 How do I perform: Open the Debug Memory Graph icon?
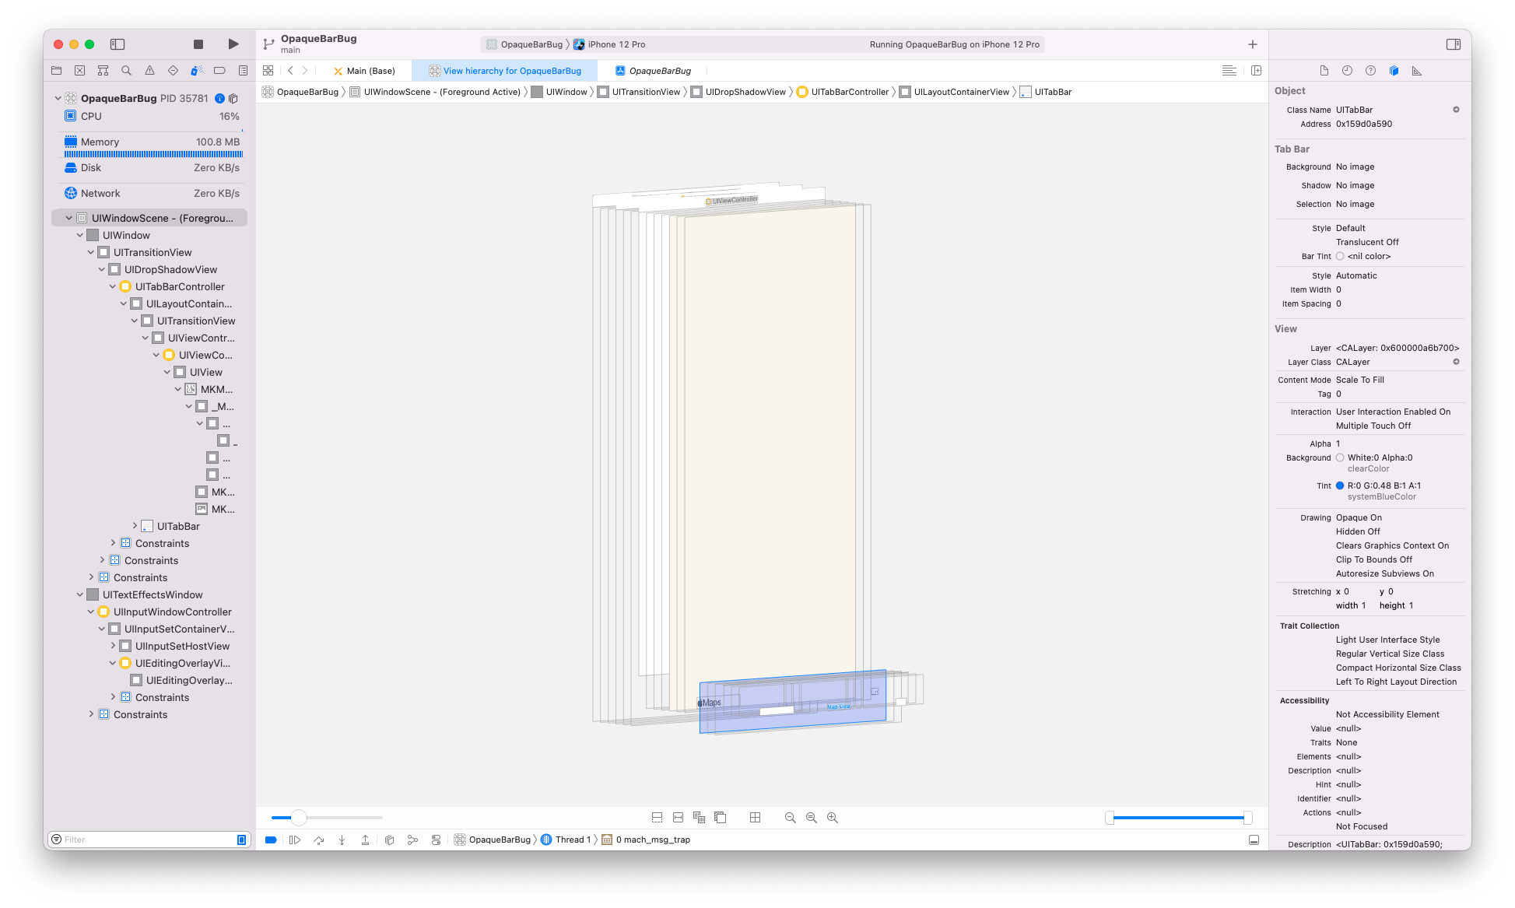(412, 840)
